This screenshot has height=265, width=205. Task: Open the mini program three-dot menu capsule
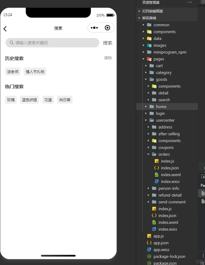click(x=94, y=28)
